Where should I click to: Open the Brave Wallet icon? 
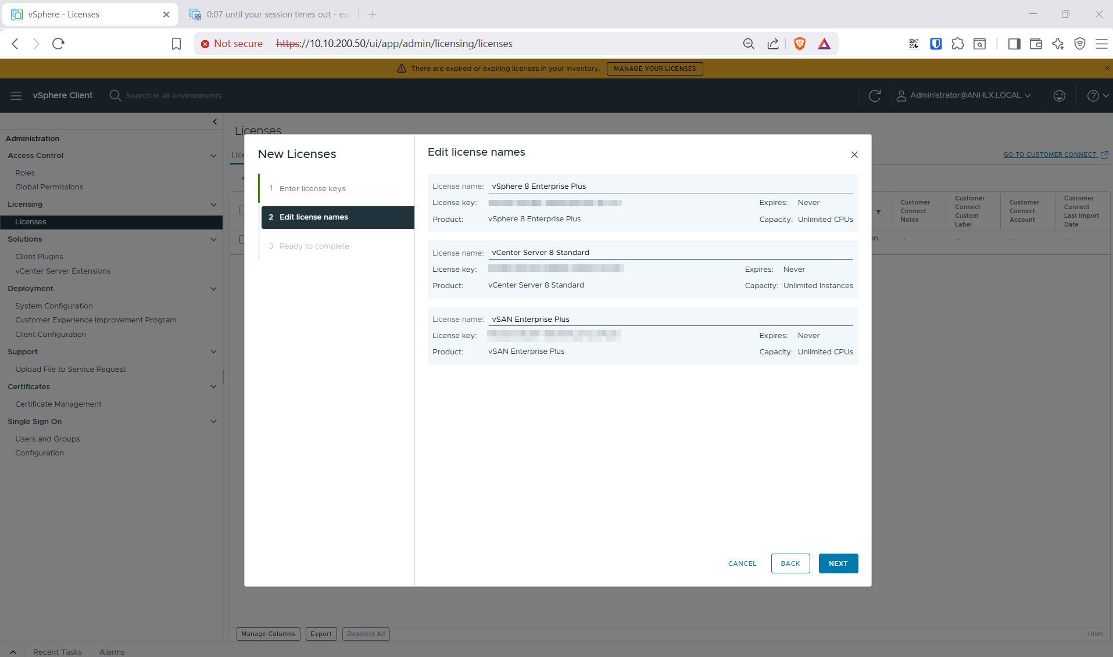coord(1036,44)
